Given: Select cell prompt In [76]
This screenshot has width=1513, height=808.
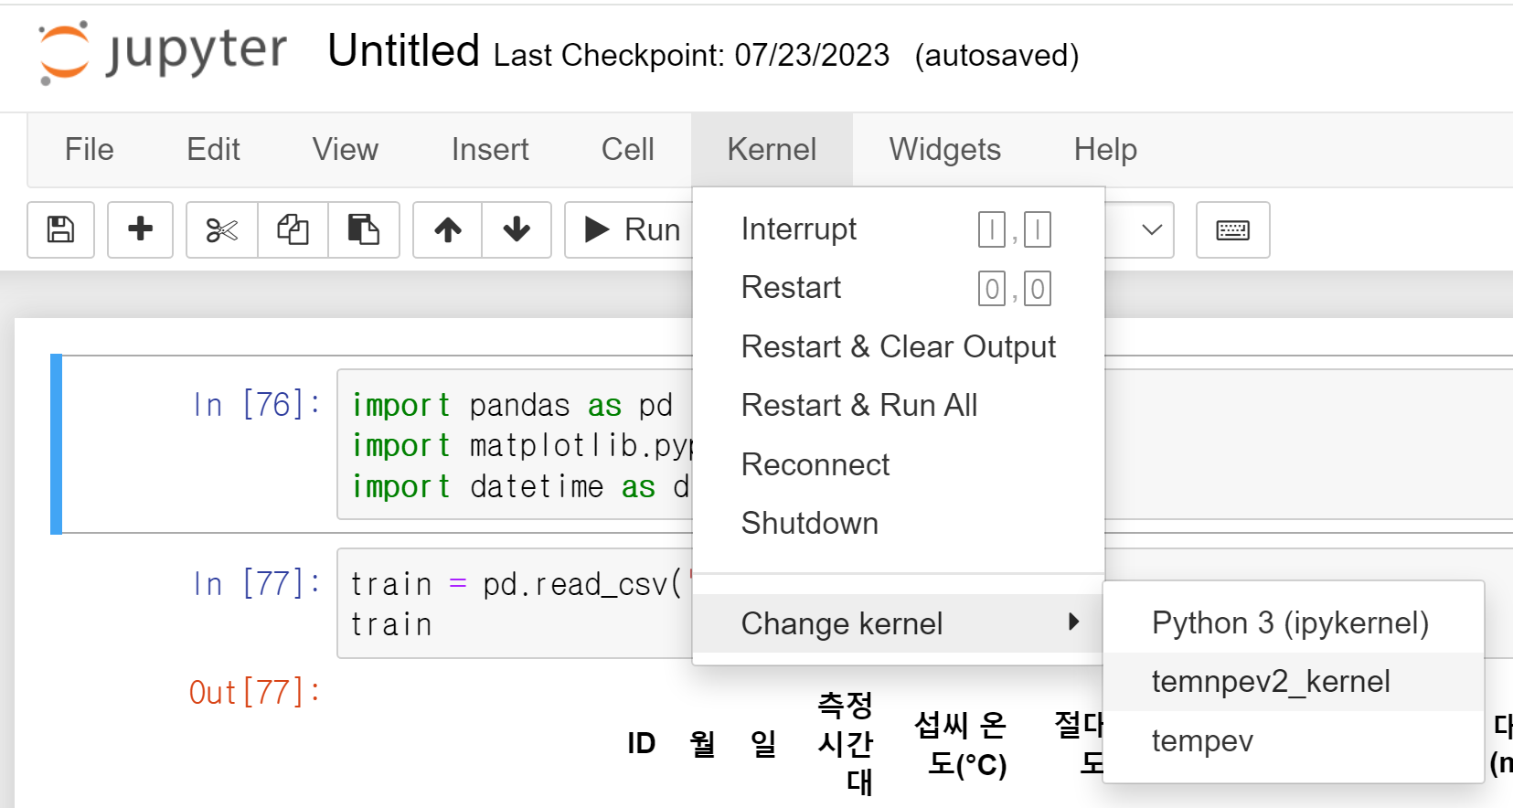Looking at the screenshot, I should (x=257, y=404).
